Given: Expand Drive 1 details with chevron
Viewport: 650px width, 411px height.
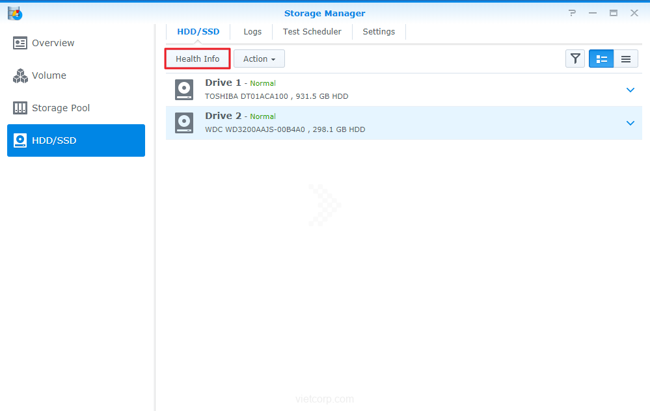Looking at the screenshot, I should (630, 90).
